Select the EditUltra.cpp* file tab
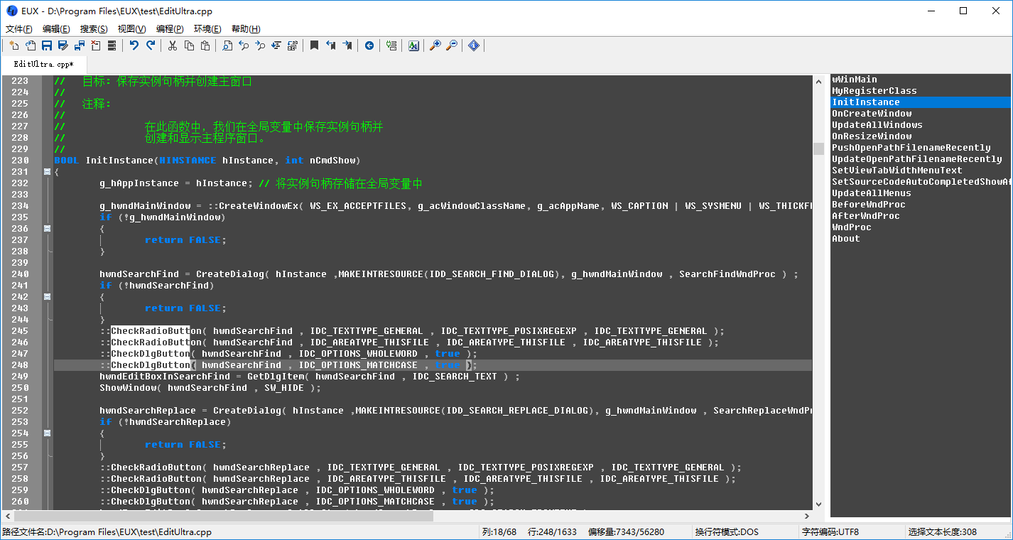Viewport: 1013px width, 540px height. point(43,64)
